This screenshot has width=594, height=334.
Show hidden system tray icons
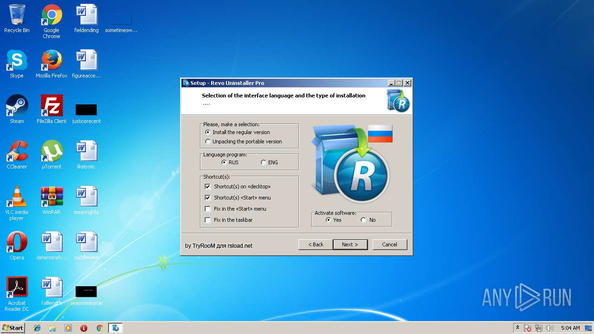(x=517, y=328)
